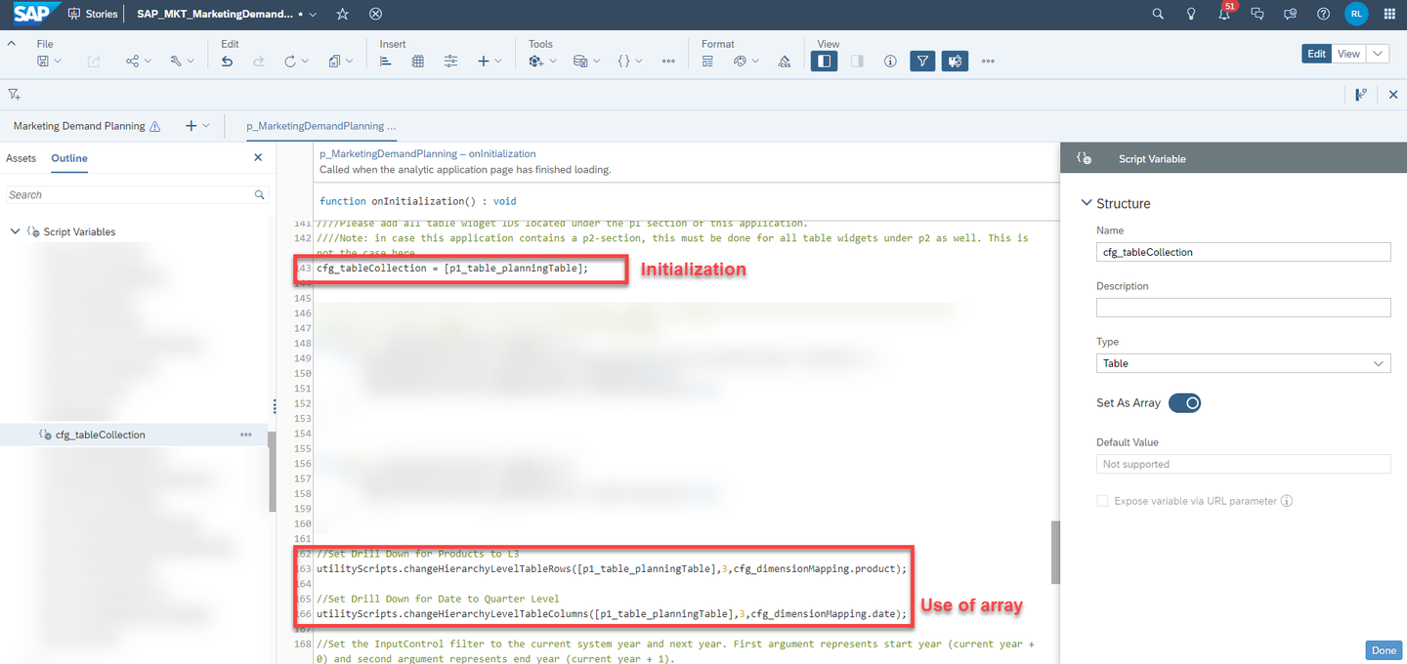
Task: Select the p_MarketingDemandPlanning script tab
Action: coord(321,126)
